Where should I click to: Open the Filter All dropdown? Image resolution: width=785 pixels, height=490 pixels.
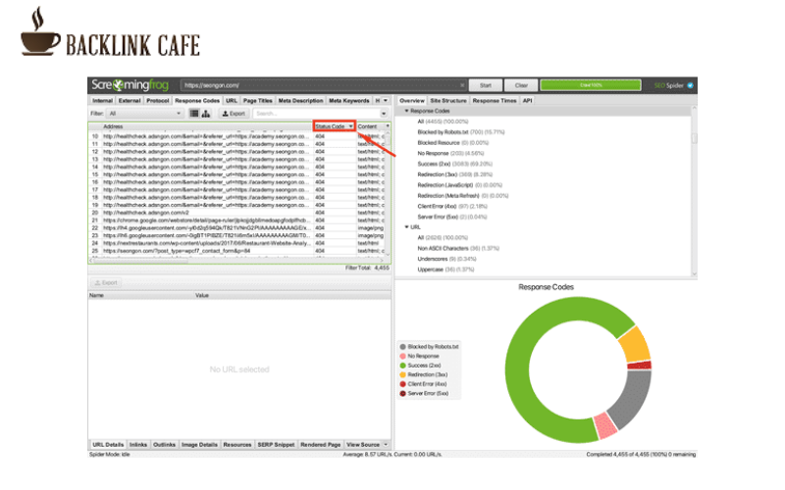click(144, 114)
